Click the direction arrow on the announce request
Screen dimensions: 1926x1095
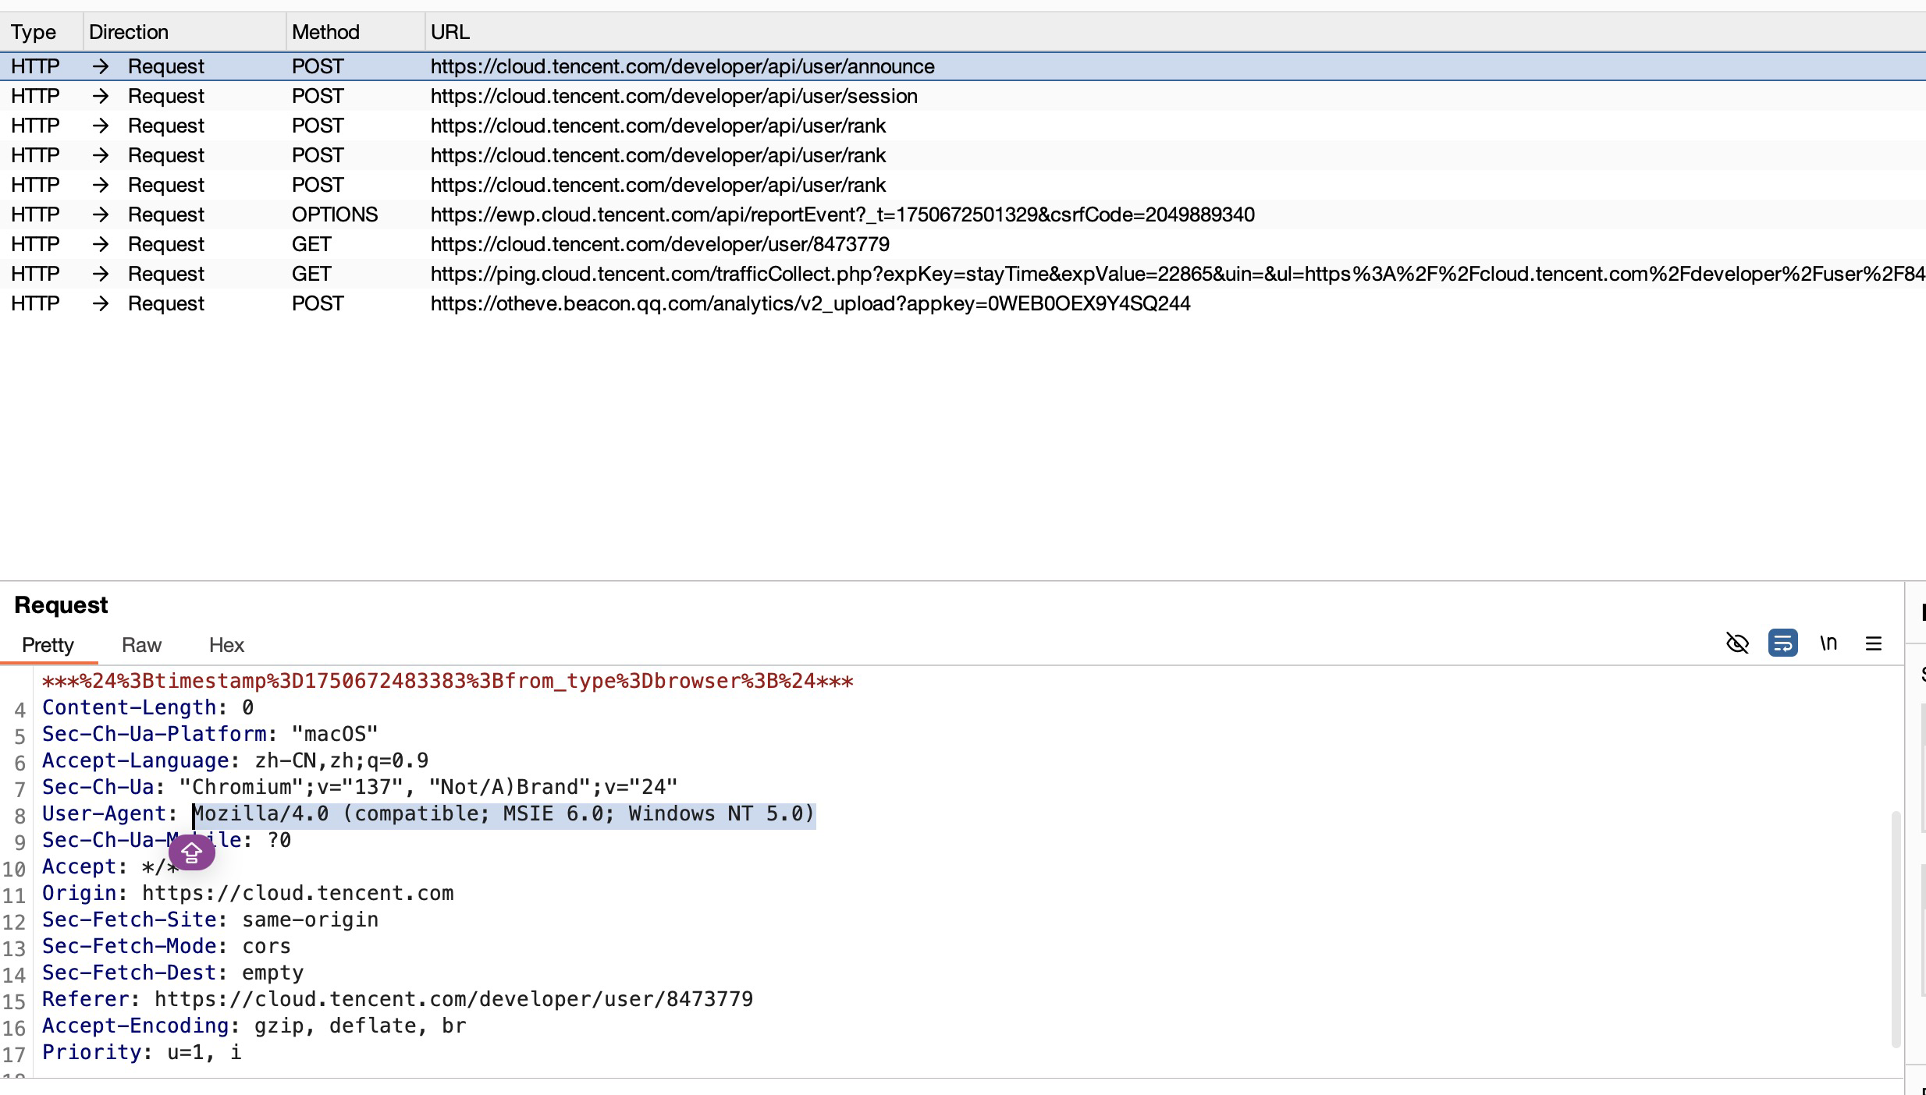[x=101, y=66]
